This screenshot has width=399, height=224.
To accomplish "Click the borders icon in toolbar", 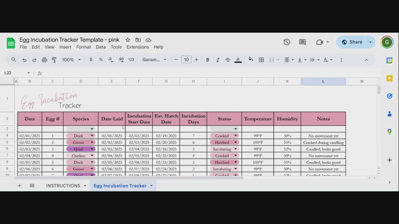I will coord(262,60).
